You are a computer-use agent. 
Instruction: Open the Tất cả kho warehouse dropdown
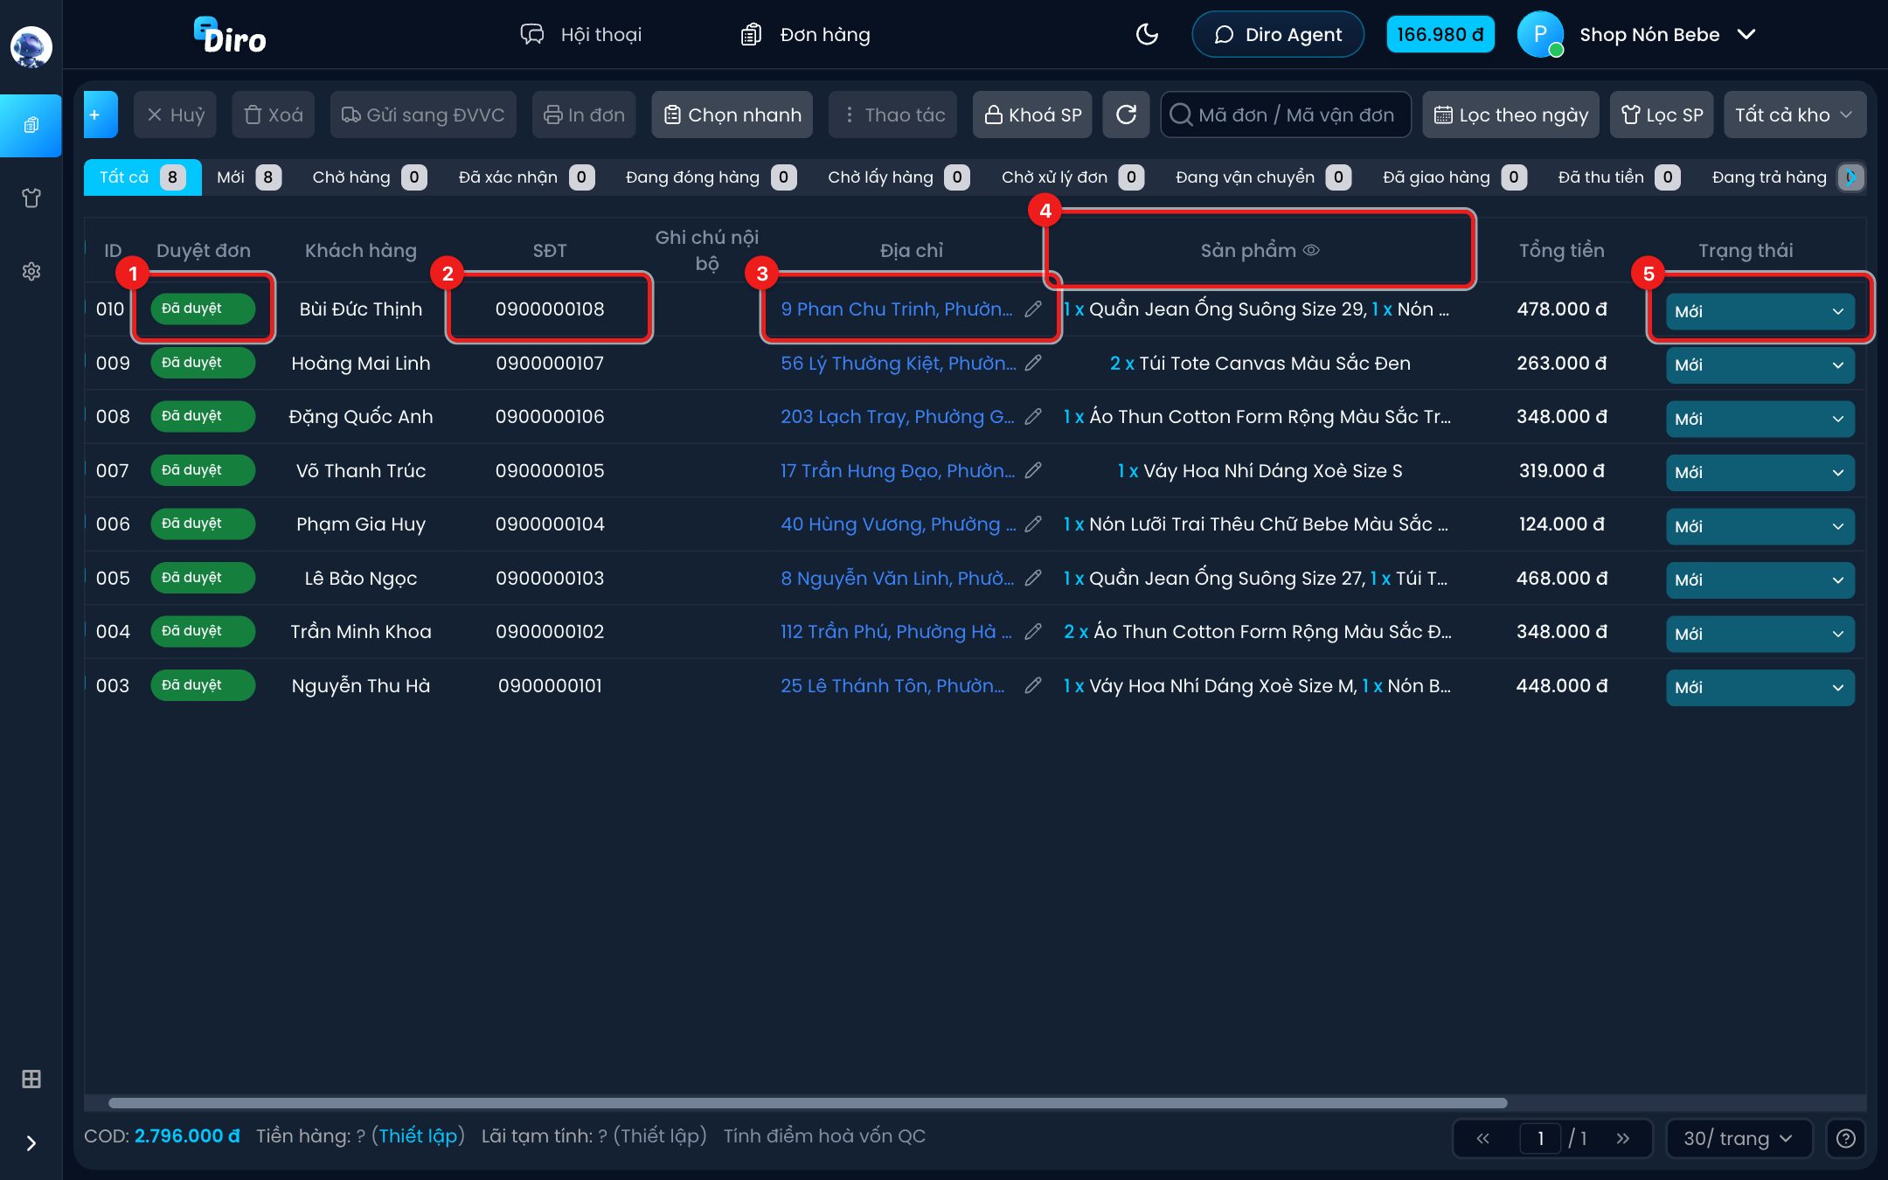coord(1794,115)
